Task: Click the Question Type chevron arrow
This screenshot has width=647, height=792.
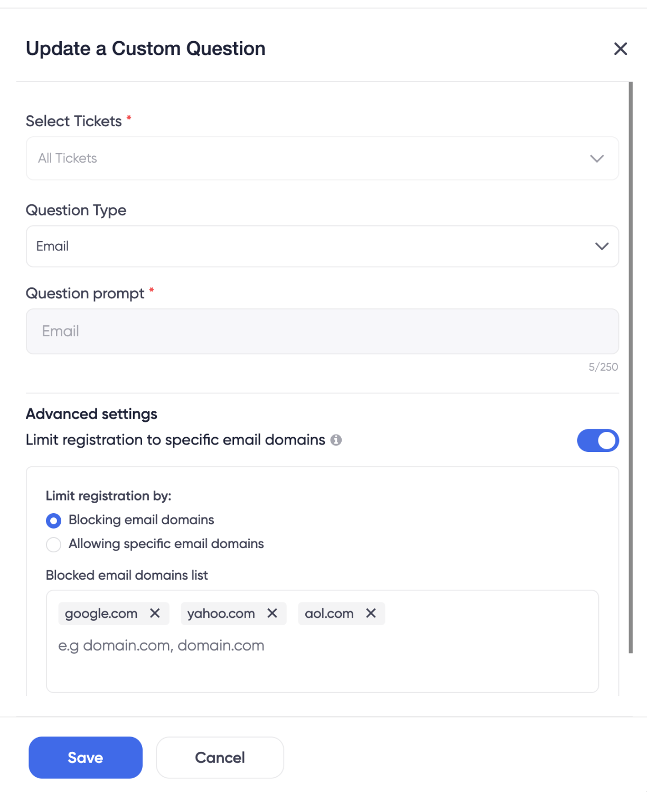Action: 602,246
